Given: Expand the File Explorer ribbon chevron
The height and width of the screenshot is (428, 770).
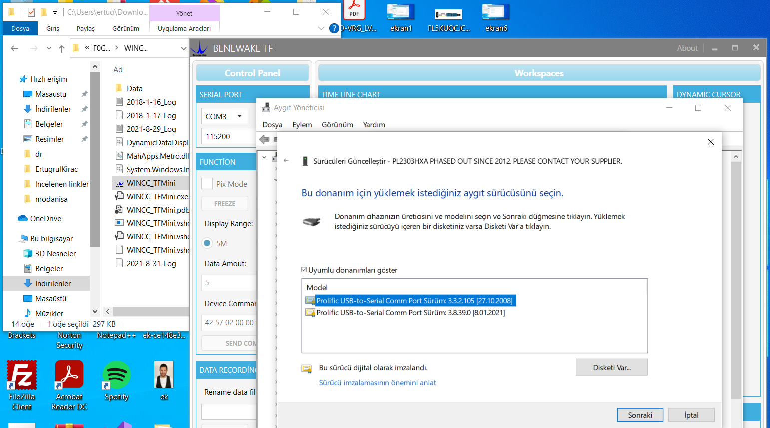Looking at the screenshot, I should 321,28.
